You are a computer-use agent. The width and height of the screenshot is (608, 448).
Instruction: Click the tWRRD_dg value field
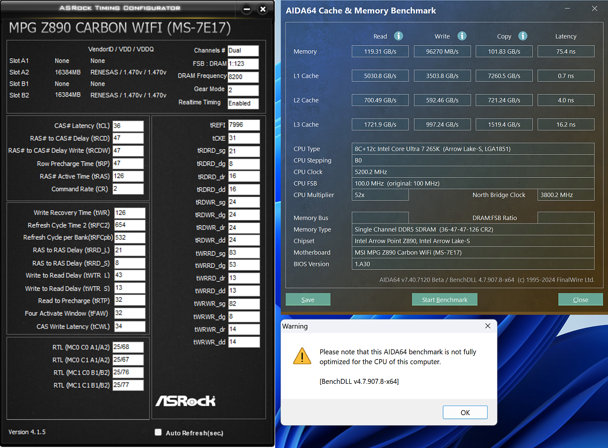point(244,265)
